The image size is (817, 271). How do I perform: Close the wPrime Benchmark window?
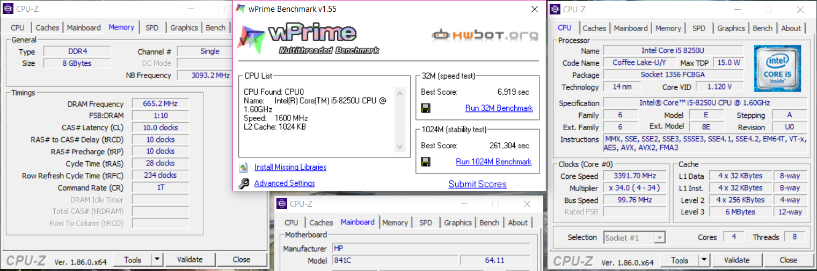(x=534, y=9)
